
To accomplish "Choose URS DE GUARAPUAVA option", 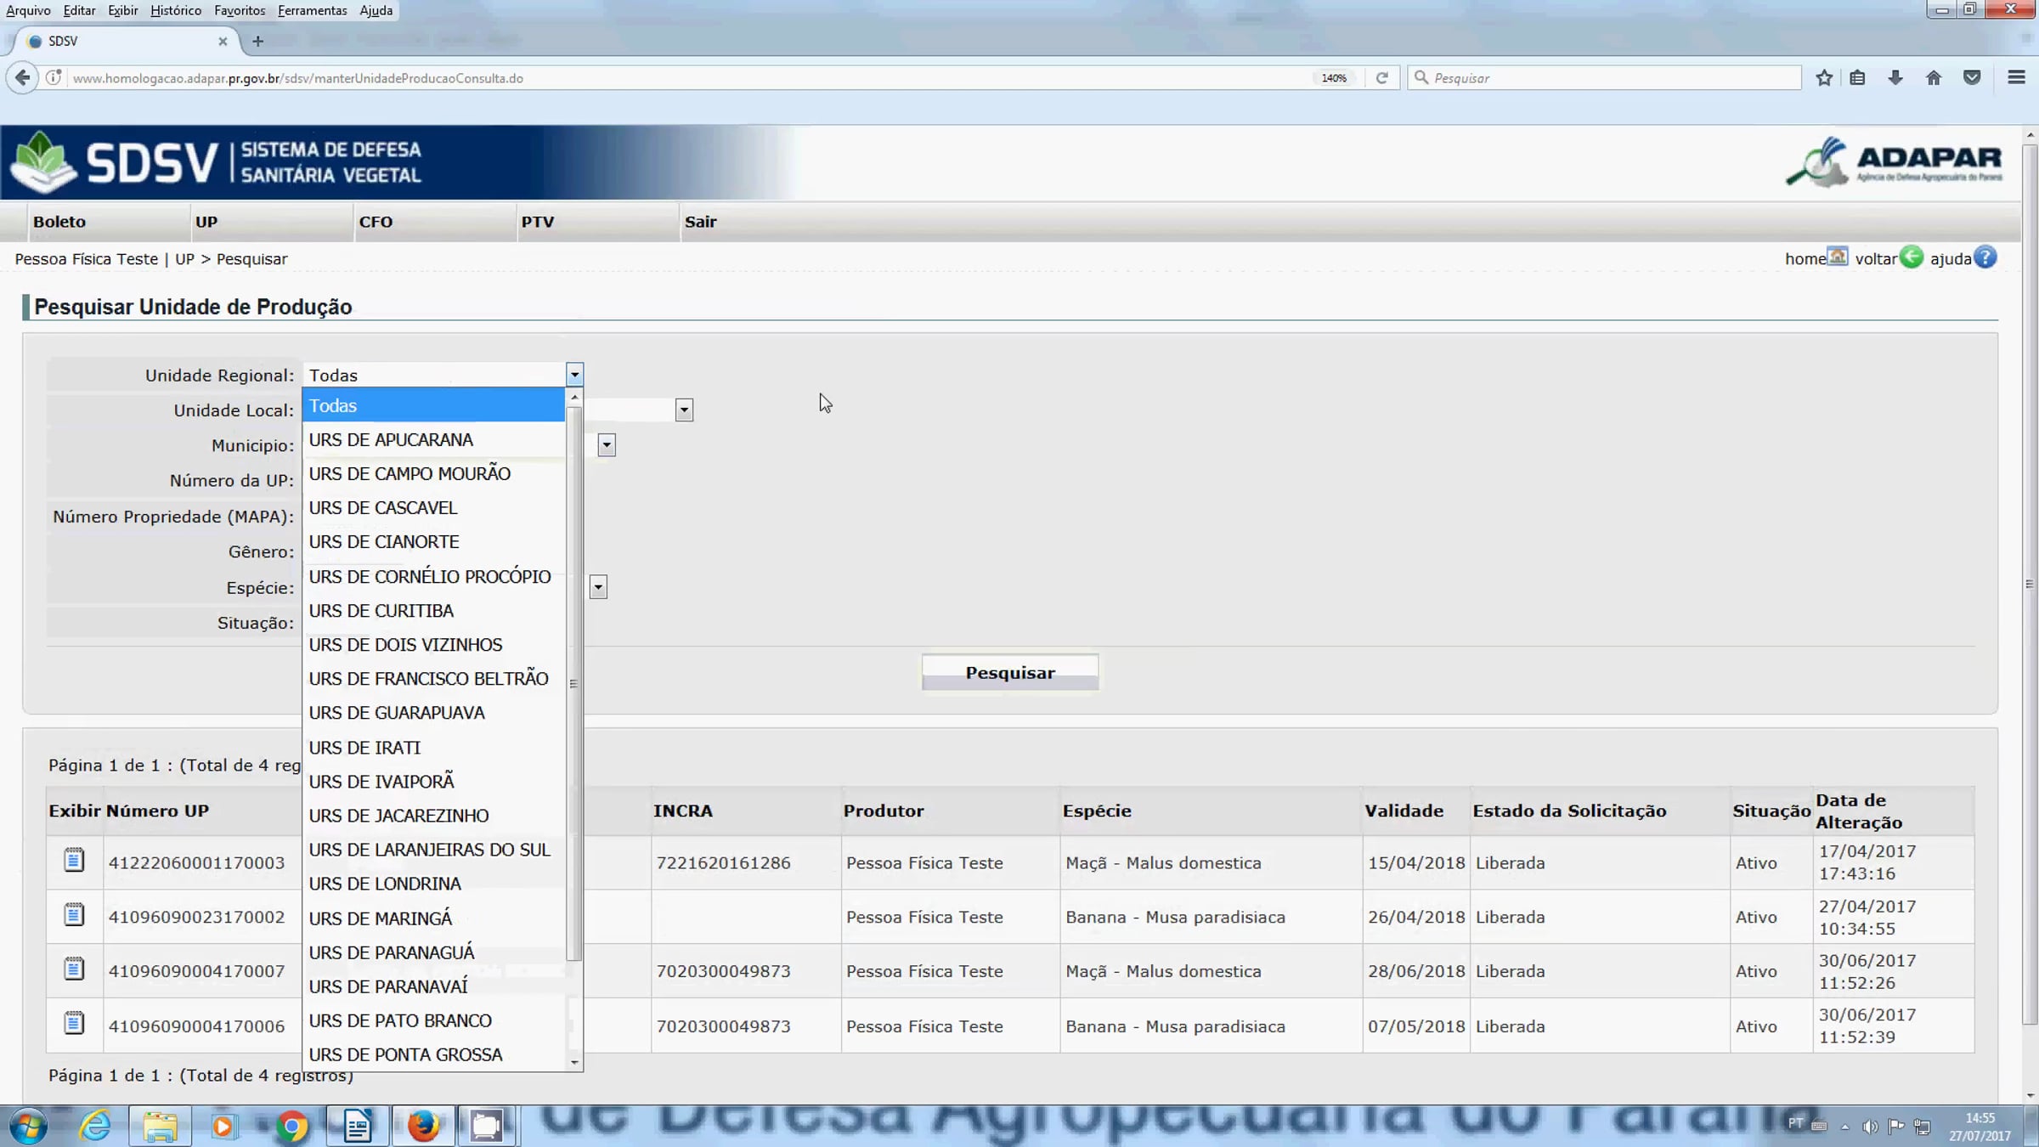I will (x=433, y=713).
